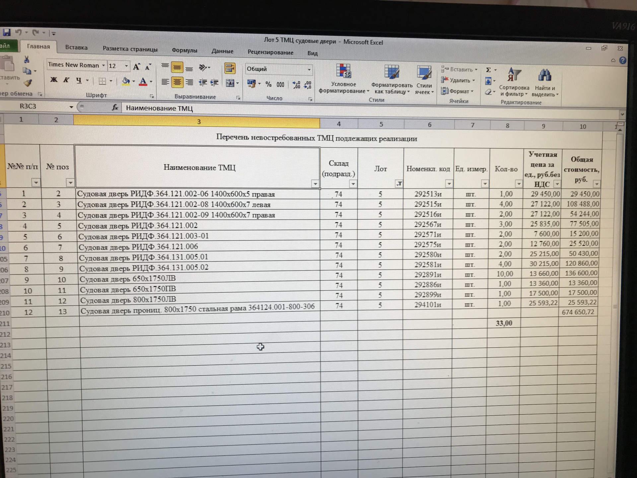Open the Общий number format dropdown
Screen dimensions: 637x478
click(309, 70)
